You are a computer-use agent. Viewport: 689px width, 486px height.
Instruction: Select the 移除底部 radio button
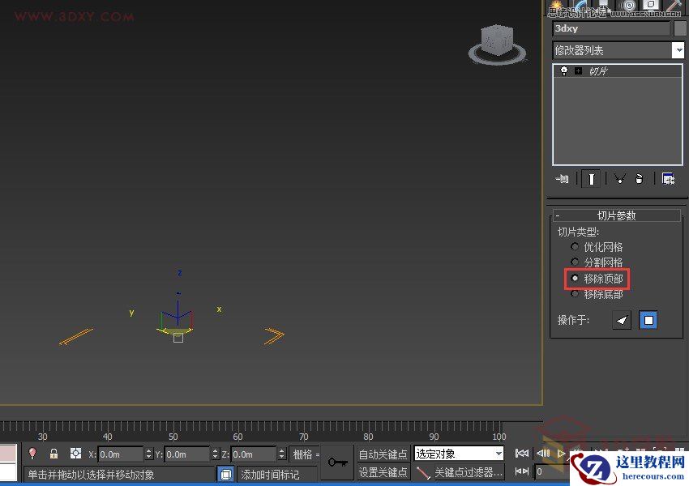click(575, 292)
